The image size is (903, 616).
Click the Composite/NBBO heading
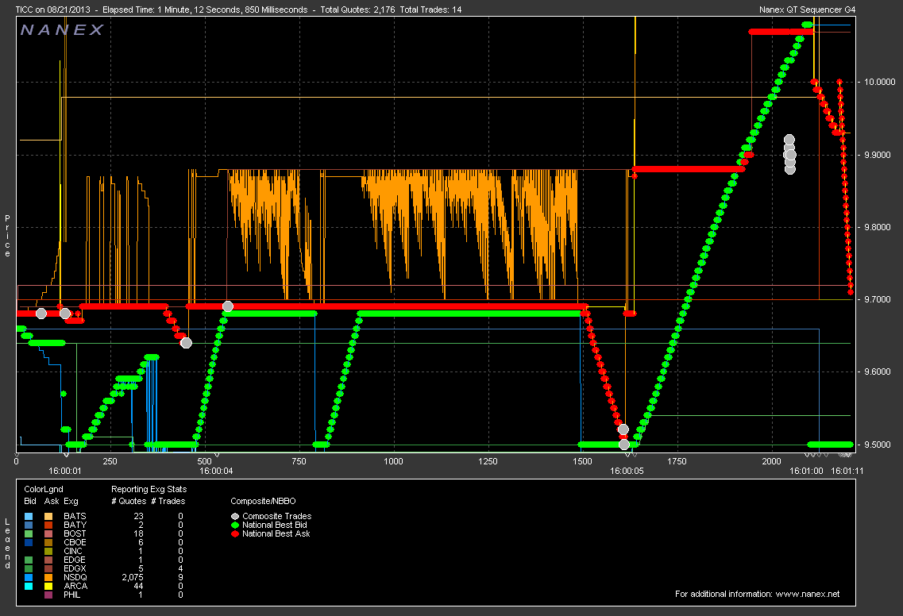(x=263, y=502)
